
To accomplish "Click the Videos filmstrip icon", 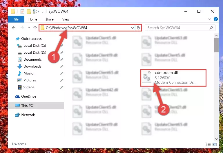I will tap(20, 87).
